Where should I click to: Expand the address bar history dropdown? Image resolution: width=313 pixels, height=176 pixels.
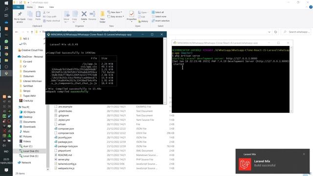269,32
